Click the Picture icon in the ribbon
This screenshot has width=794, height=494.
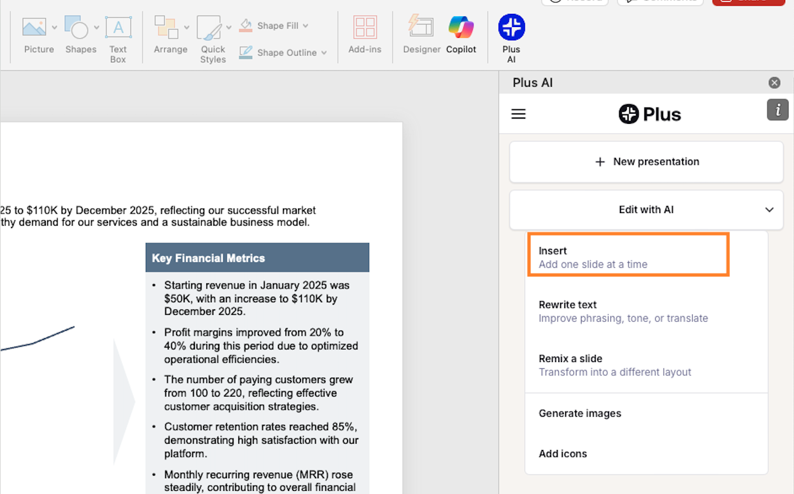pos(34,27)
